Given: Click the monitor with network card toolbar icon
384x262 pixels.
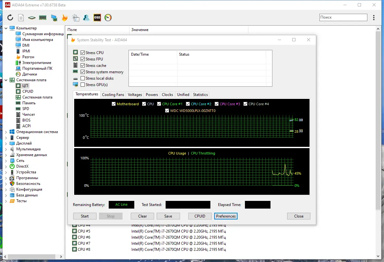Looking at the screenshot, I should click(54, 18).
